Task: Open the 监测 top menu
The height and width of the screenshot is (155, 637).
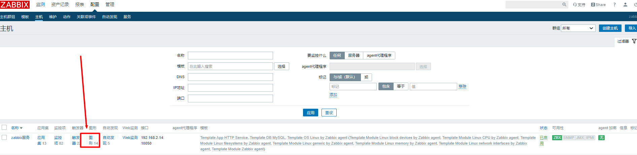Action: (40, 5)
